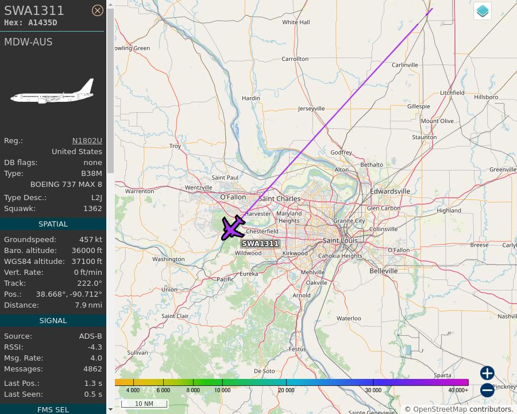Click the Hex: A1435D text
This screenshot has width=517, height=414.
point(30,23)
